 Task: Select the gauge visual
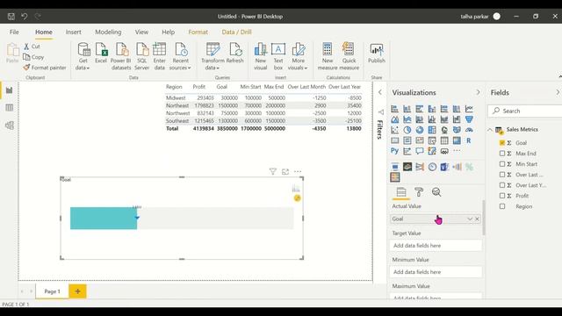(469, 130)
